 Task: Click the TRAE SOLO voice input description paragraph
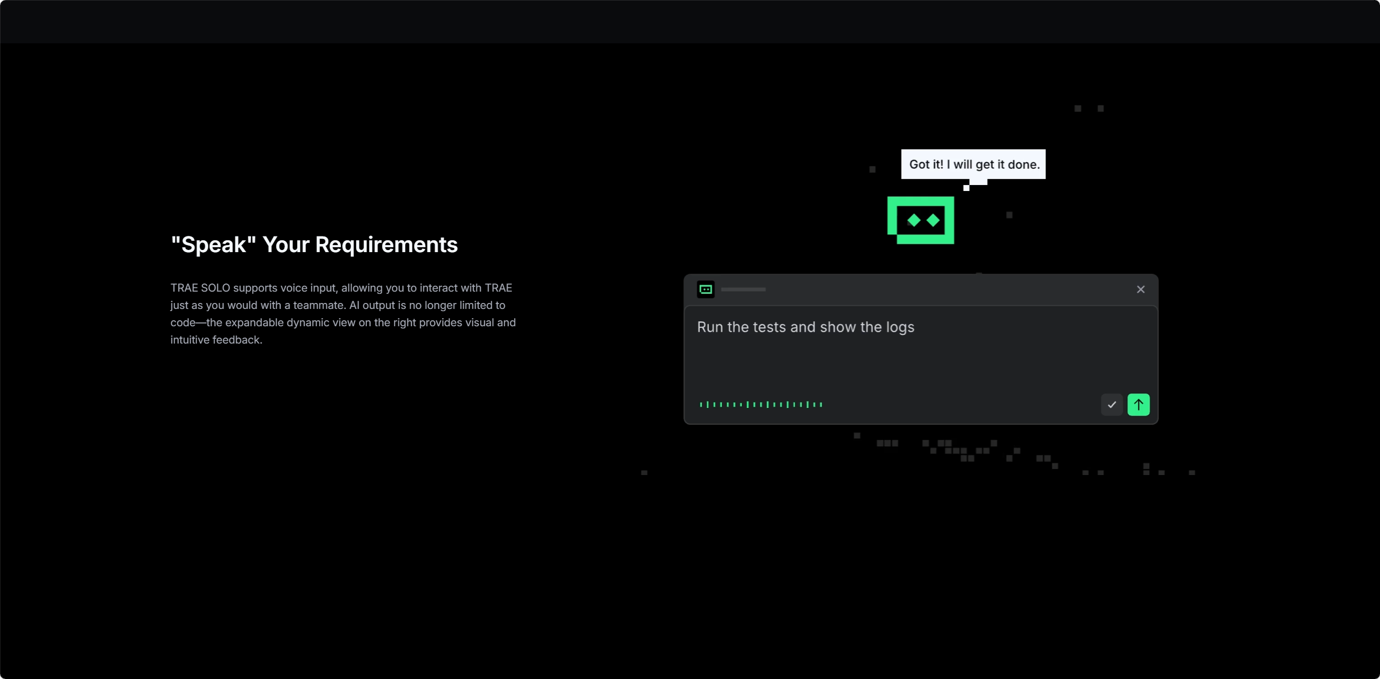[343, 314]
